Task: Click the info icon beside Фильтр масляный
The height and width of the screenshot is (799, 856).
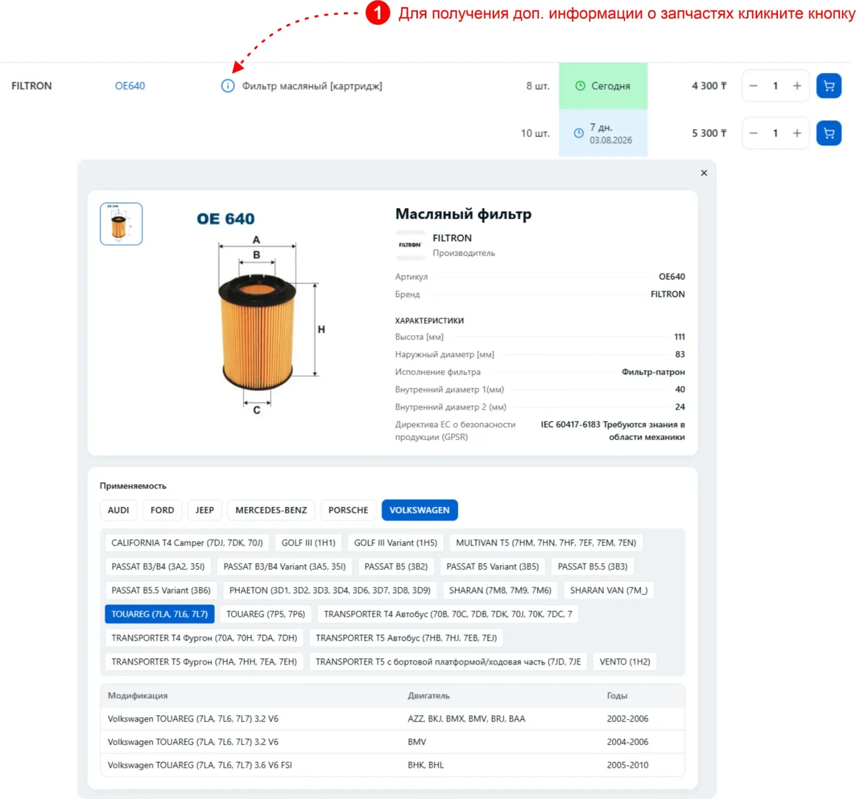Action: click(228, 86)
